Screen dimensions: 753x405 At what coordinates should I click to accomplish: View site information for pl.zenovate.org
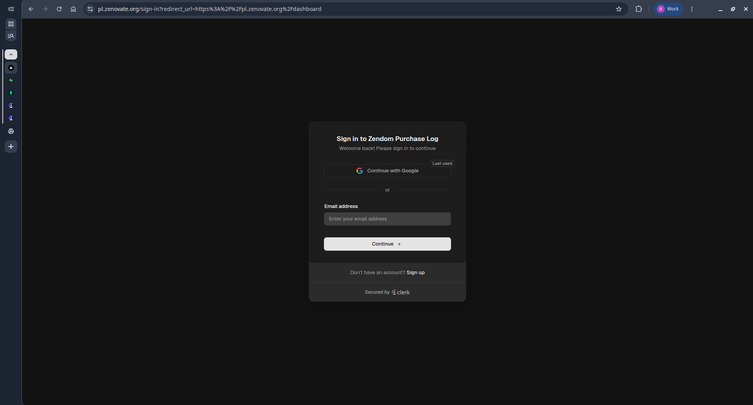[90, 9]
